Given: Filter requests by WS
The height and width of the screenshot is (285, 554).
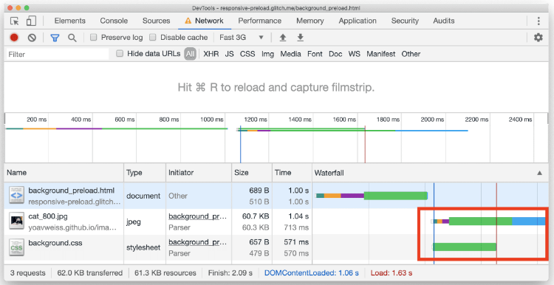Looking at the screenshot, I should [355, 54].
